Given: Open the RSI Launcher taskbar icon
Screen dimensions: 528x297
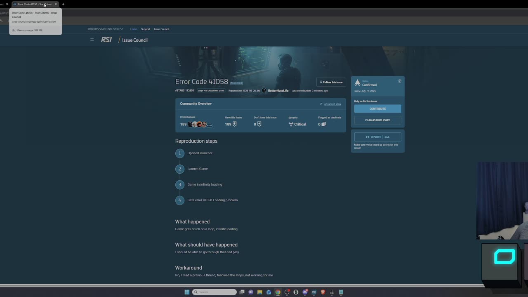Looking at the screenshot, I should (314, 292).
